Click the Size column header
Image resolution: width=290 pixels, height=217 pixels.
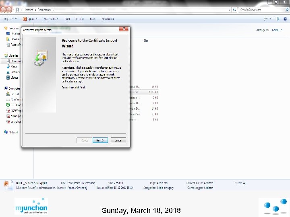coord(146,41)
